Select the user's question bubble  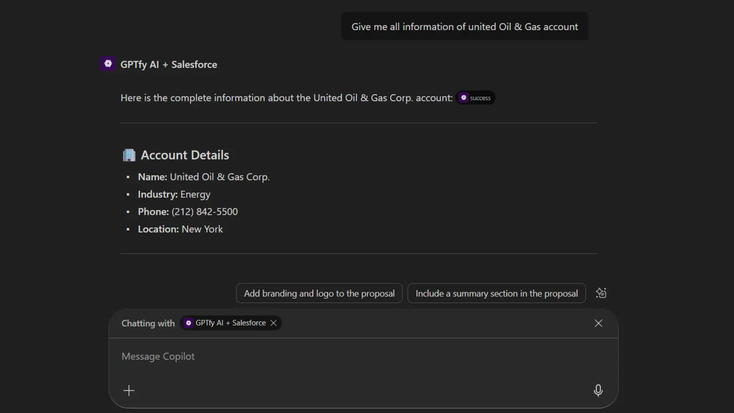(x=464, y=26)
